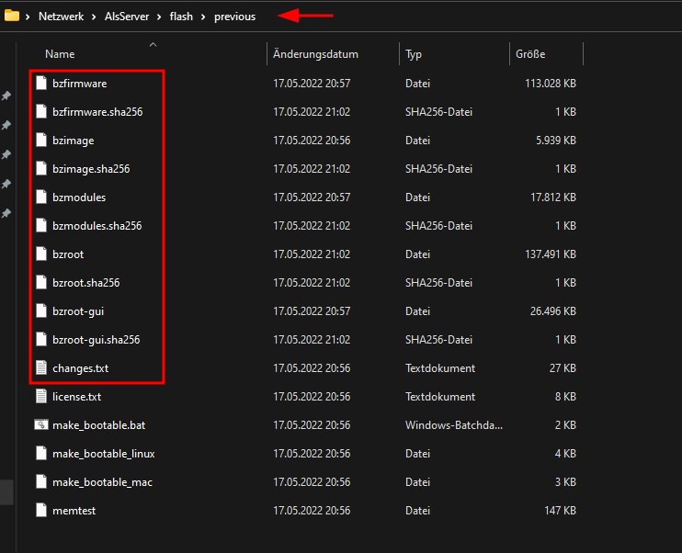Image resolution: width=682 pixels, height=553 pixels.
Task: Select the license.txt document icon
Action: point(41,397)
